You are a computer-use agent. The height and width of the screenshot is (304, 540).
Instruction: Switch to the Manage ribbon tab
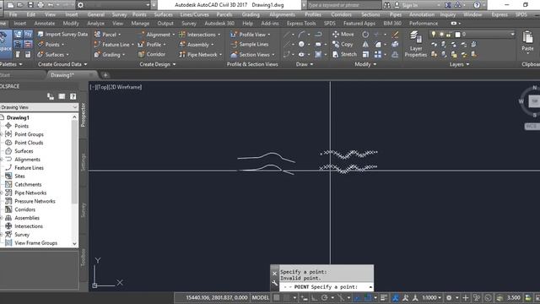140,24
